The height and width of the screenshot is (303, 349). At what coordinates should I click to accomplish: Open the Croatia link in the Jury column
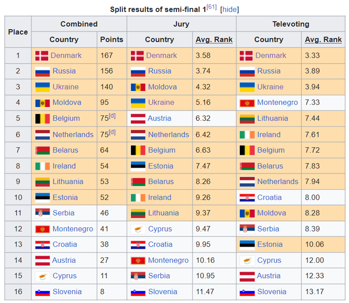pyautogui.click(x=160, y=244)
